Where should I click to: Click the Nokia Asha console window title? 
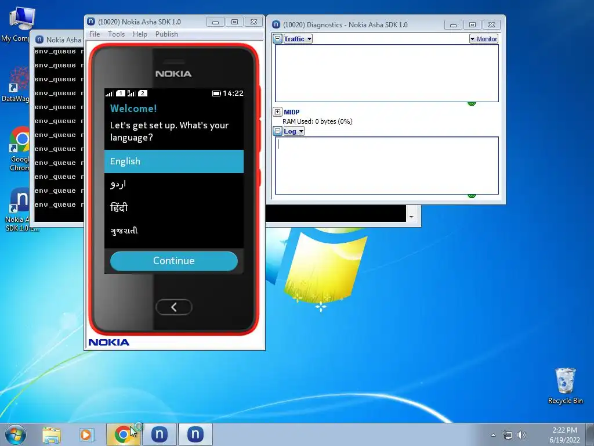click(x=64, y=40)
